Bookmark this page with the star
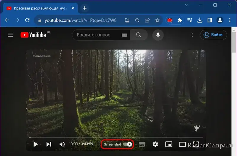Screen dimensions: 237x156 (x=157, y=20)
